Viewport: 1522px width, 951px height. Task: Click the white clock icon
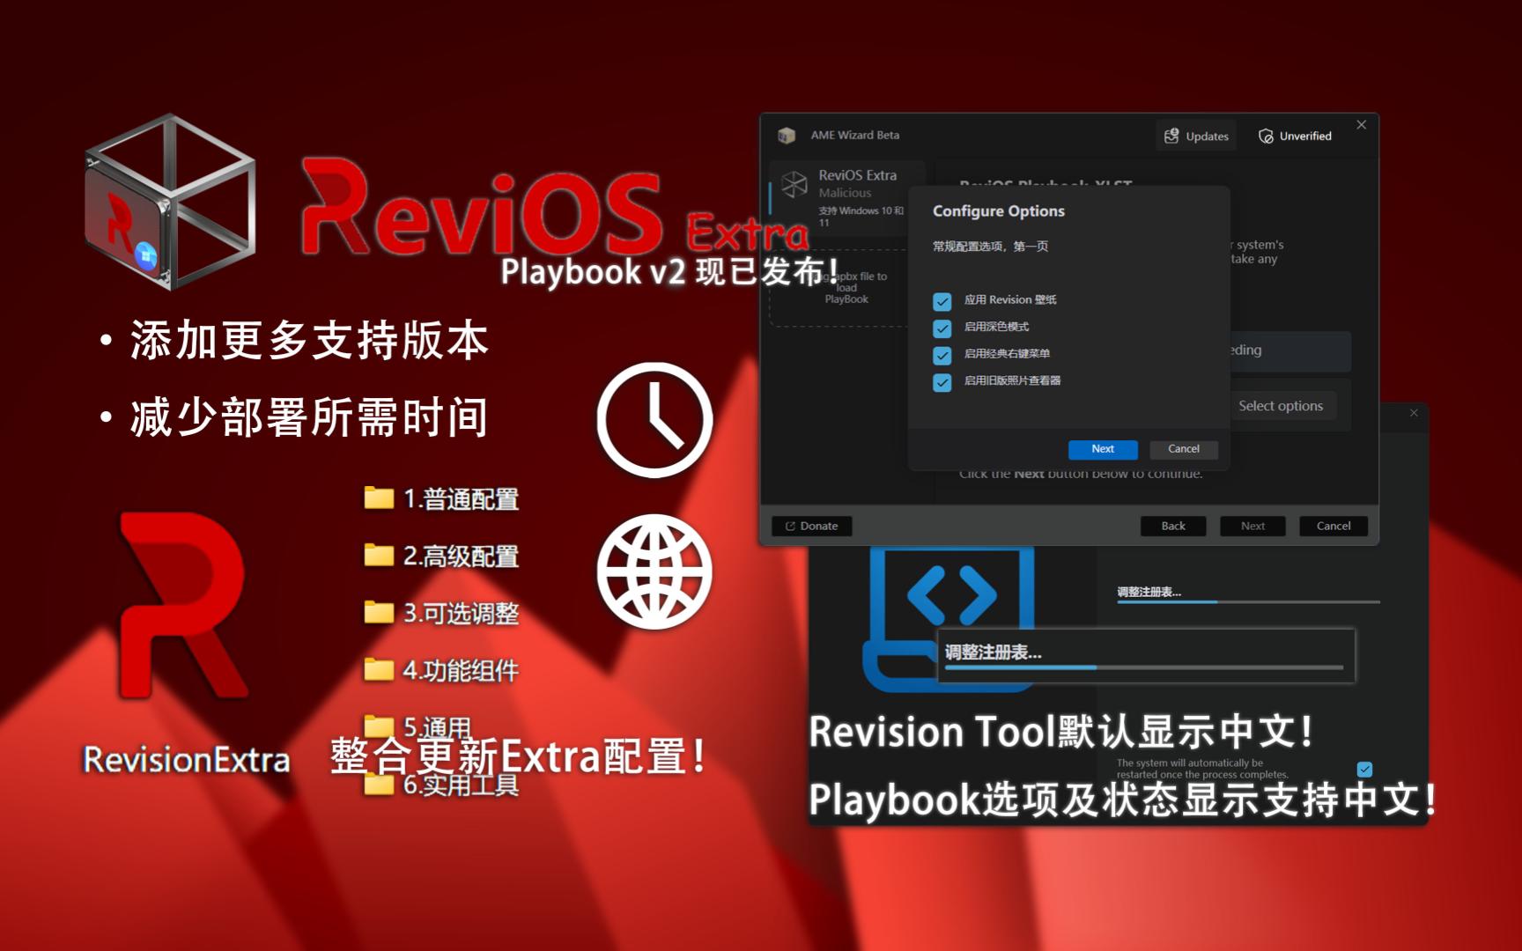(654, 420)
